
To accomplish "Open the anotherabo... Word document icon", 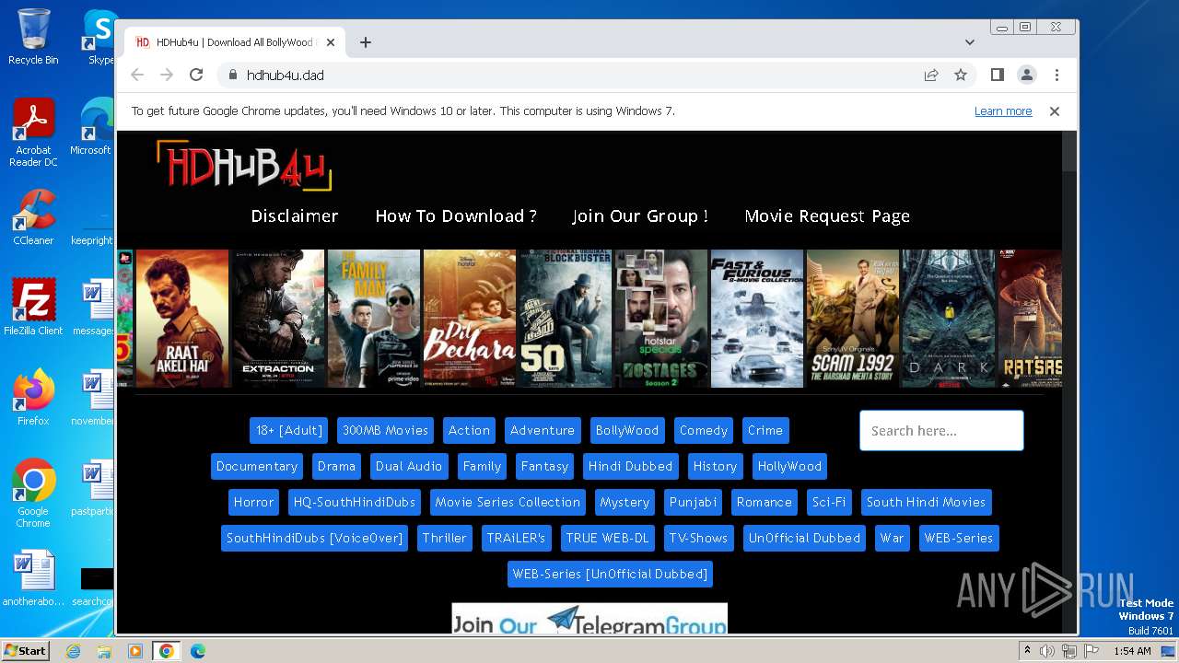I will [33, 578].
